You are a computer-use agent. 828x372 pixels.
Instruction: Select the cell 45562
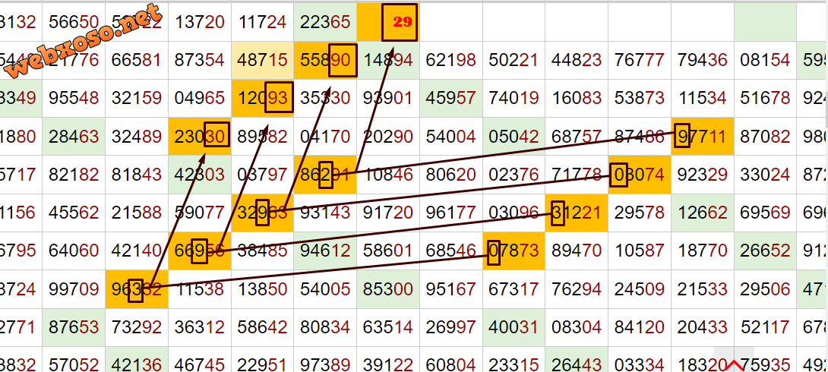pyautogui.click(x=74, y=213)
